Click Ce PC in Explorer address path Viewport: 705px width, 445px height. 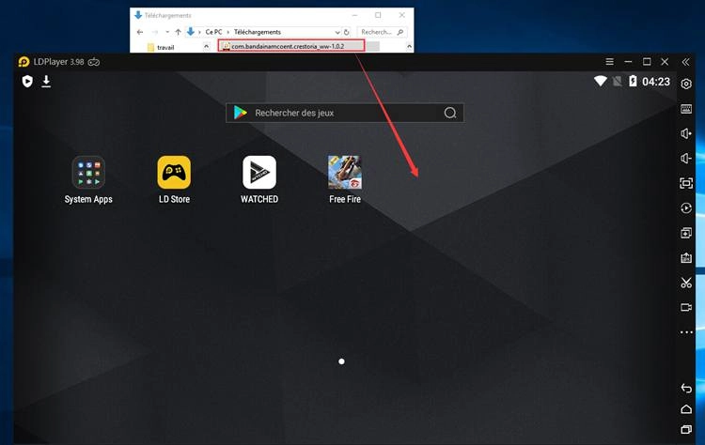coord(213,32)
